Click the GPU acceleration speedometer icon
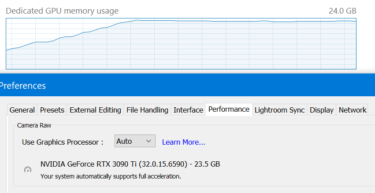This screenshot has height=193, width=375. (28, 170)
